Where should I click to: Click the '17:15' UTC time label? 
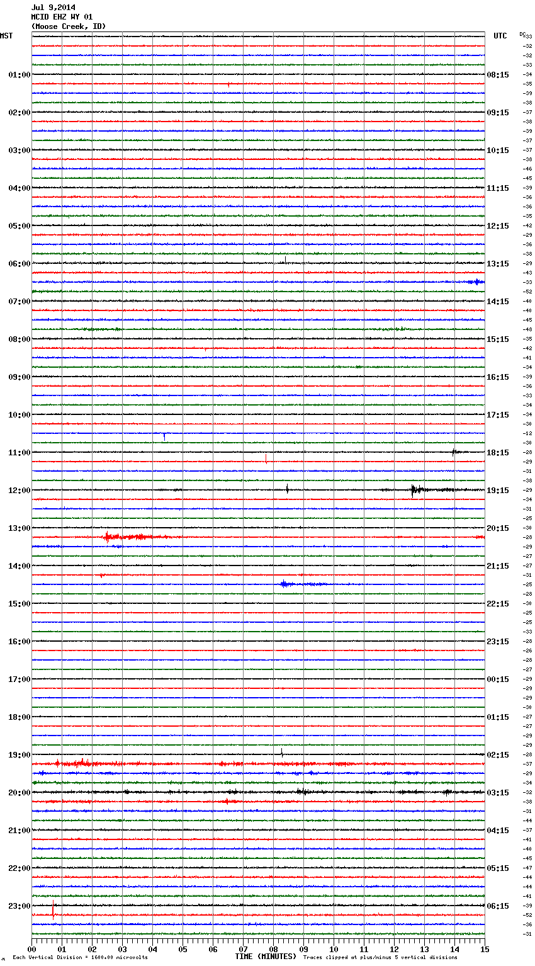click(x=498, y=415)
